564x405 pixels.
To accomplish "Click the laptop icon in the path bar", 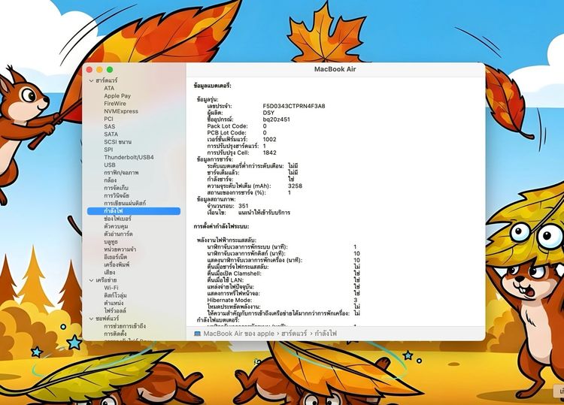I will tap(197, 334).
